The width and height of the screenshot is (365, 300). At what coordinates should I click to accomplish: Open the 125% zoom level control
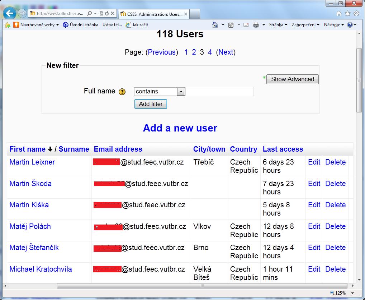338,293
